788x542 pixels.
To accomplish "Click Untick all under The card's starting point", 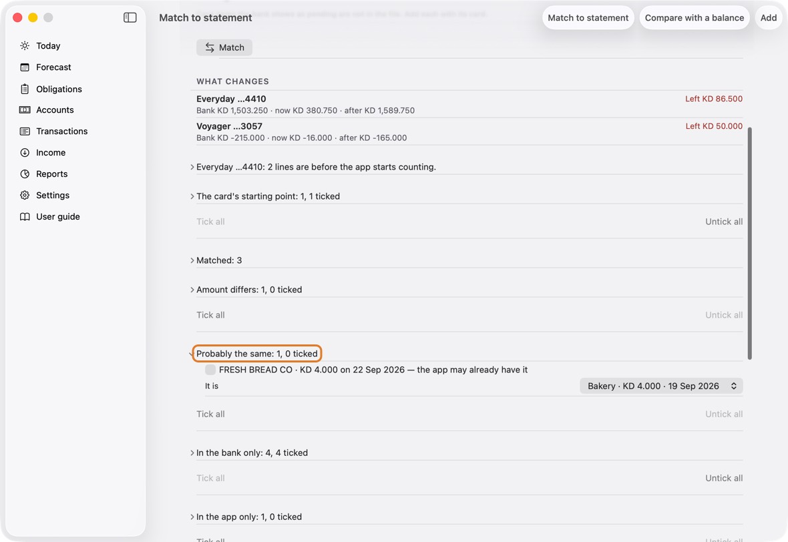I will 724,222.
